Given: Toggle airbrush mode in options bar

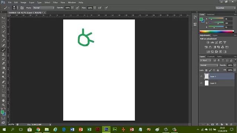Looking at the screenshot, I should point(100,8).
